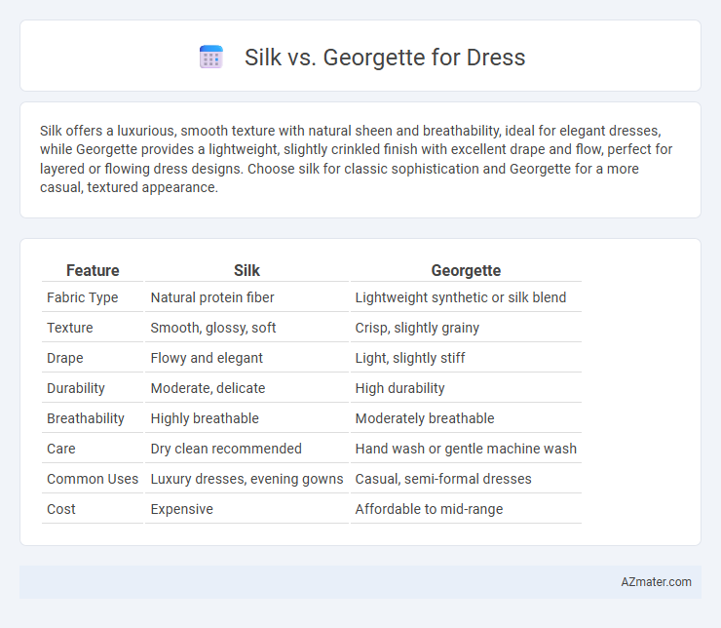
Task: Click the 'Fabric Type' row label
Action: pos(82,297)
